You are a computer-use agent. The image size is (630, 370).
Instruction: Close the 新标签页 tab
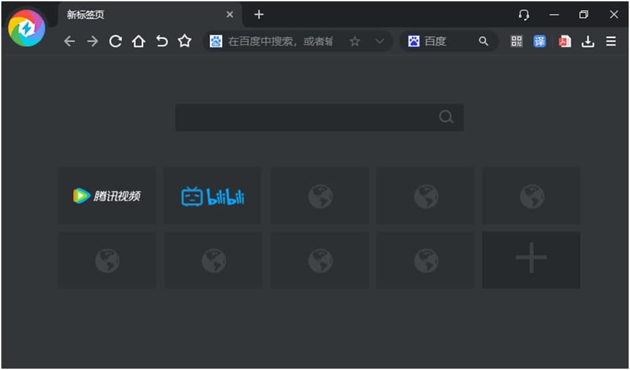230,15
